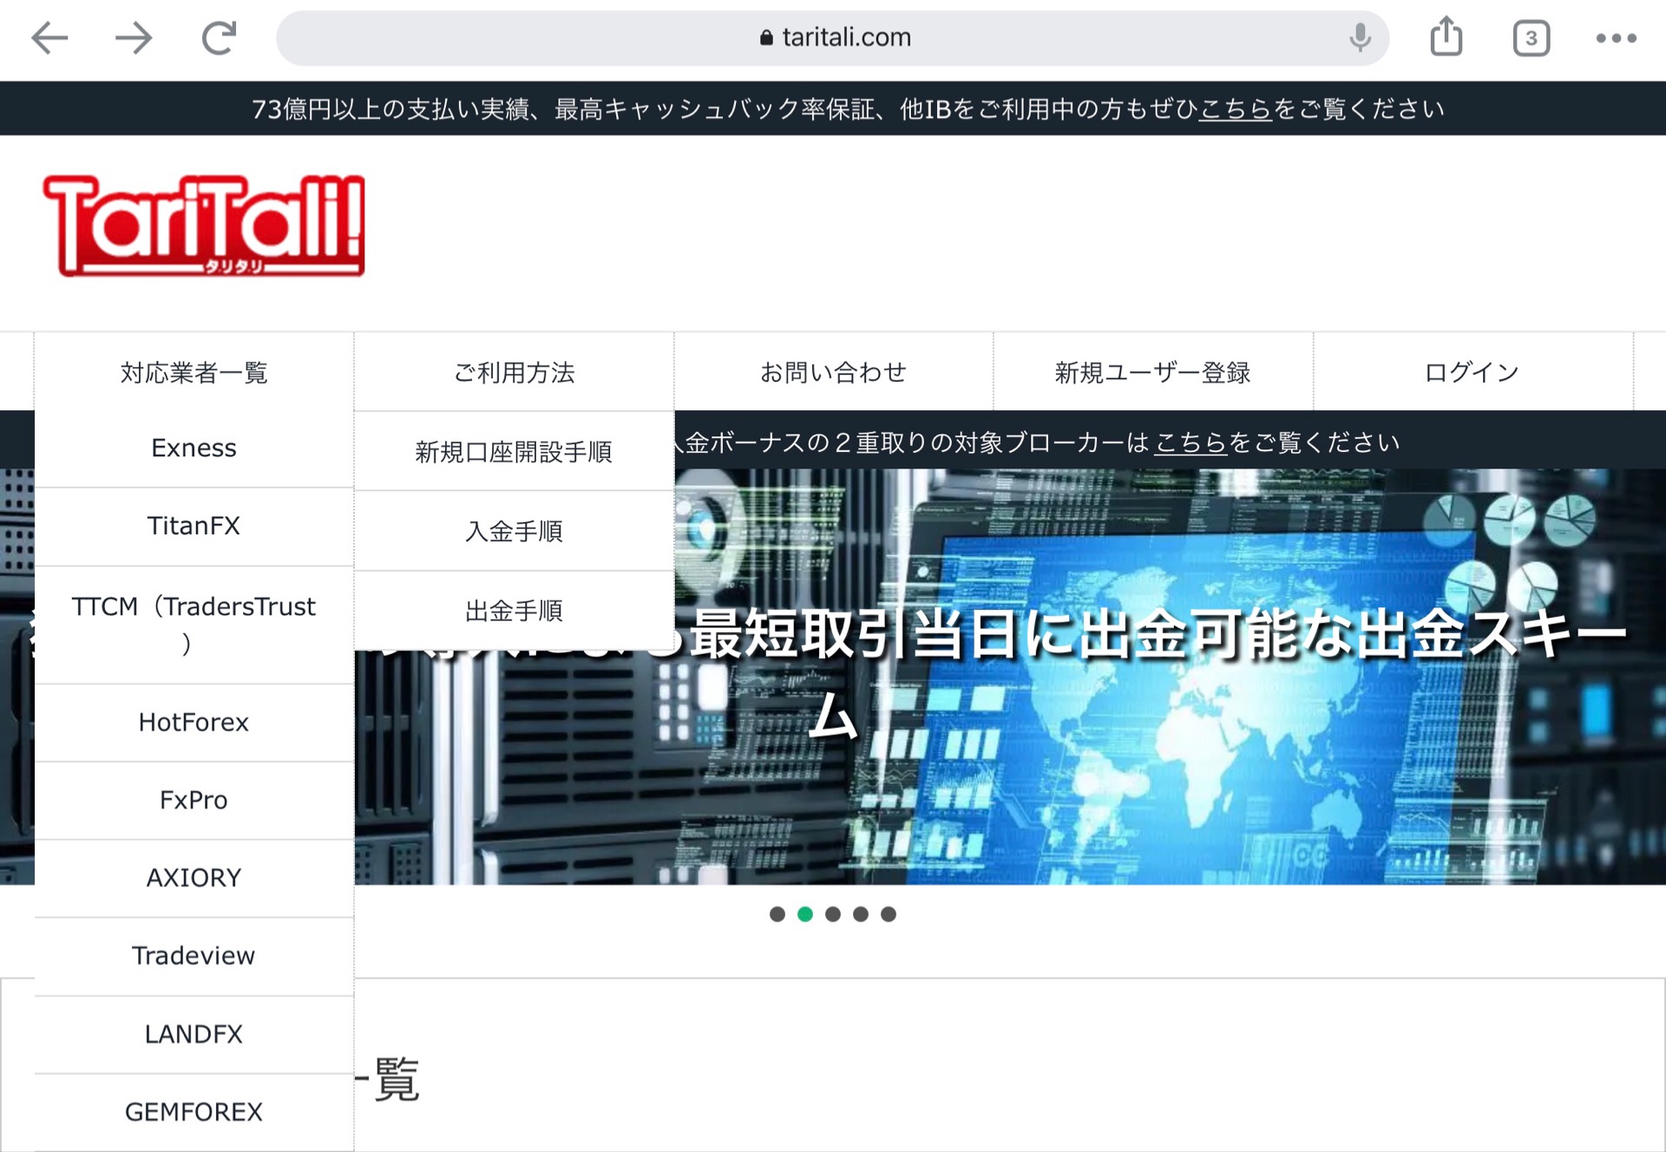1666x1152 pixels.
Task: Tap the taritali.com address field
Action: pyautogui.click(x=833, y=38)
